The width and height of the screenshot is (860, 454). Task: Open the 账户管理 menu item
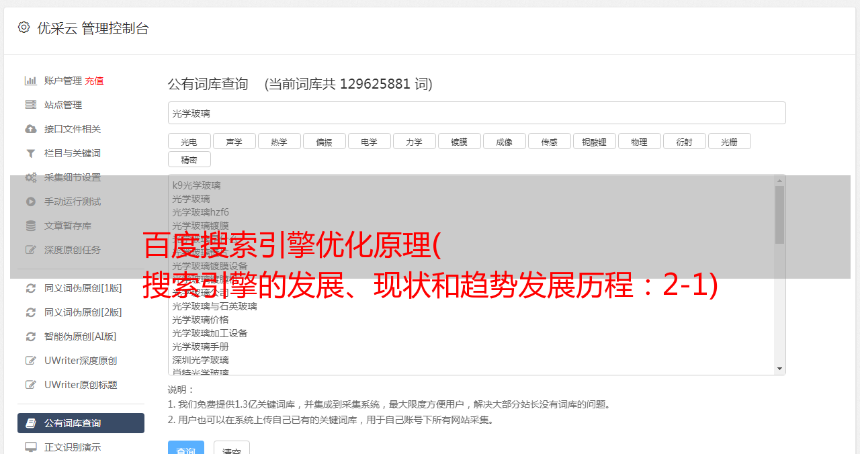[x=63, y=81]
